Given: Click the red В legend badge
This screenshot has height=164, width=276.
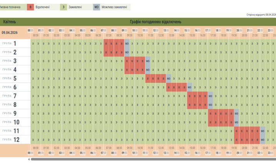Looking at the screenshot, I should click(x=30, y=7).
